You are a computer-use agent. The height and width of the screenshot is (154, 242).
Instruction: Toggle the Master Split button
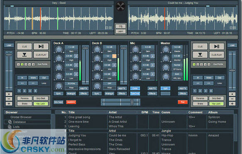[166, 88]
